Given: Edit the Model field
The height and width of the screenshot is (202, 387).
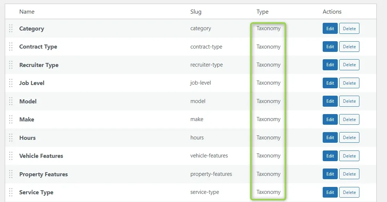Looking at the screenshot, I should click(330, 101).
